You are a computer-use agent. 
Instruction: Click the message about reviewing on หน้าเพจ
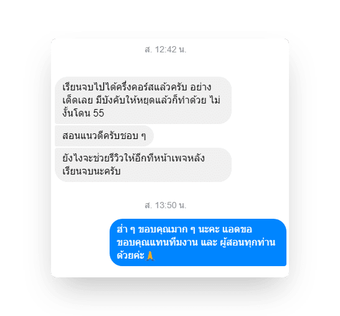coord(143,165)
